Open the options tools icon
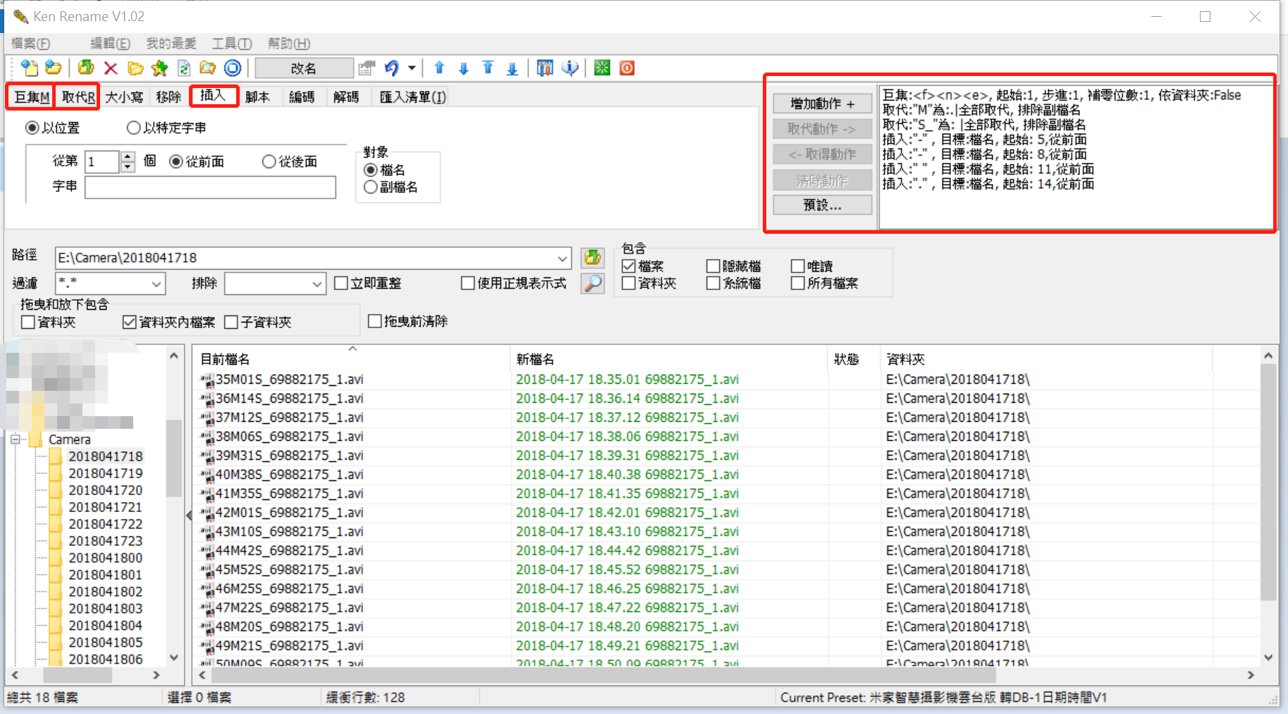Image resolution: width=1288 pixels, height=714 pixels. (x=545, y=68)
